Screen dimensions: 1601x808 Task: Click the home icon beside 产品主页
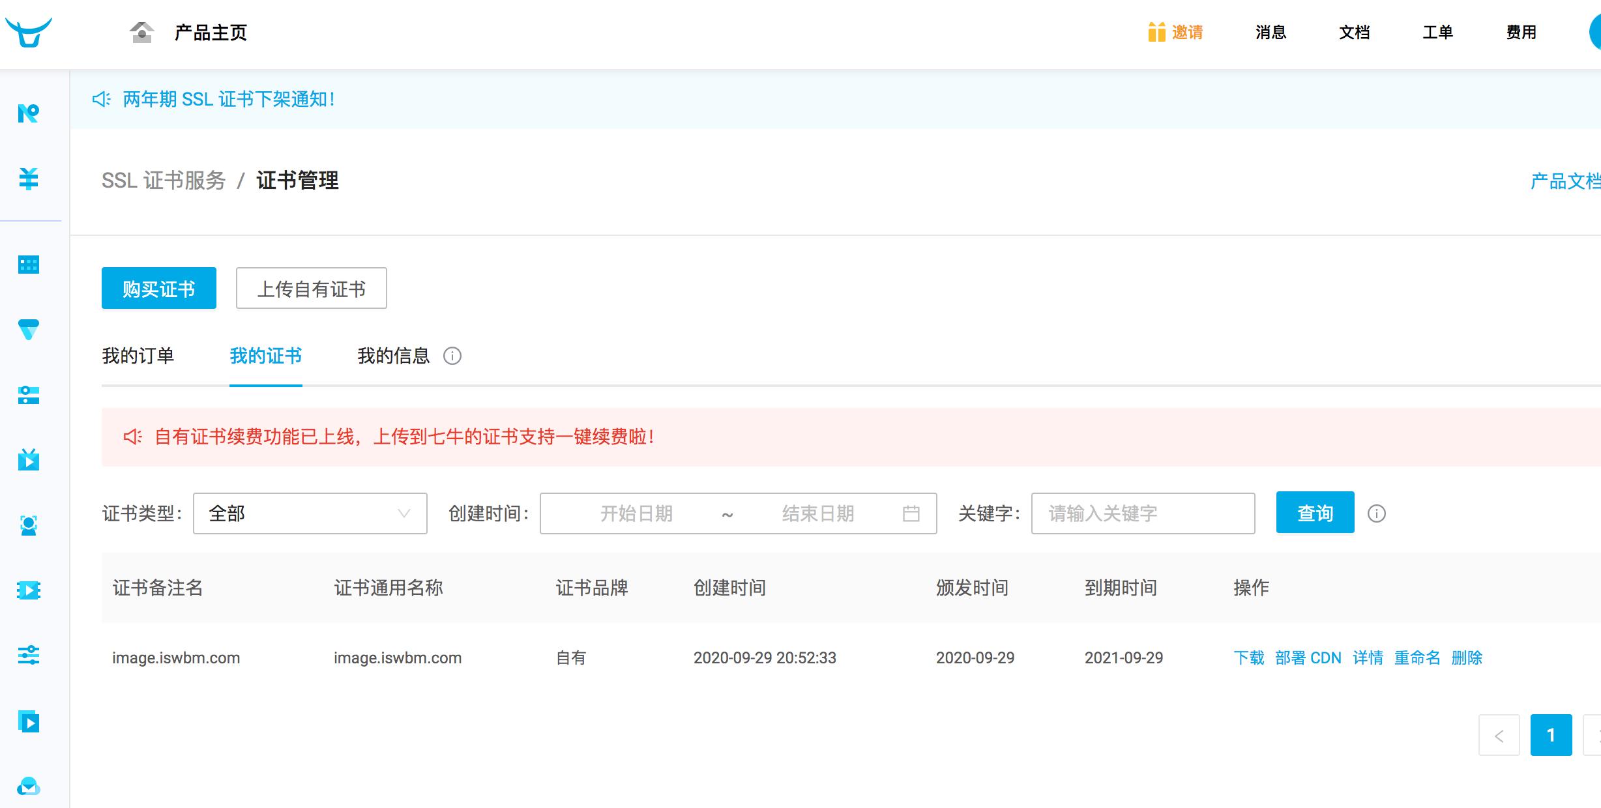(x=141, y=31)
